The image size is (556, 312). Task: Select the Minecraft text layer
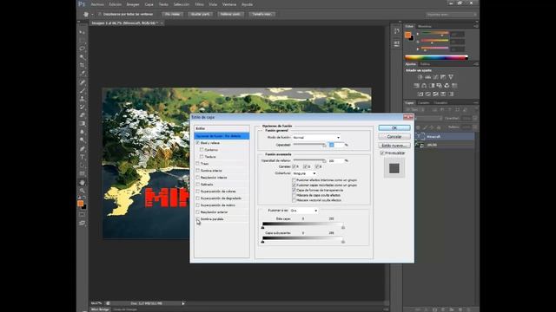coord(445,137)
